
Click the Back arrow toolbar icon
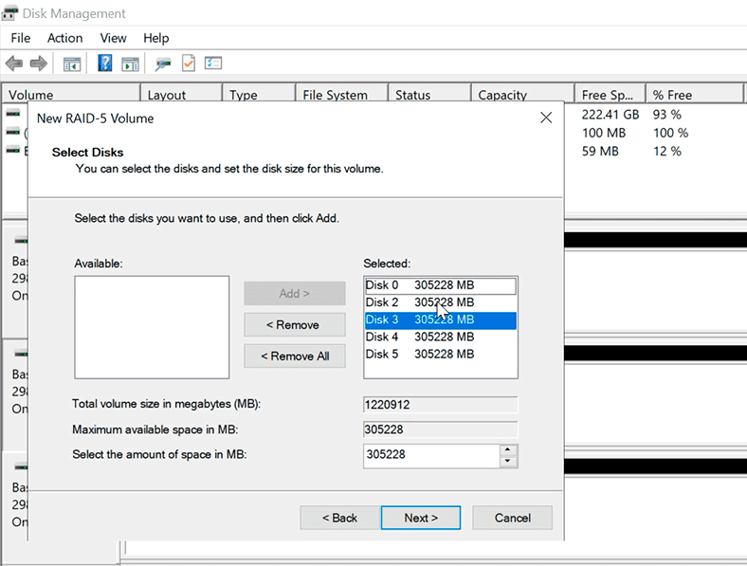pos(14,63)
